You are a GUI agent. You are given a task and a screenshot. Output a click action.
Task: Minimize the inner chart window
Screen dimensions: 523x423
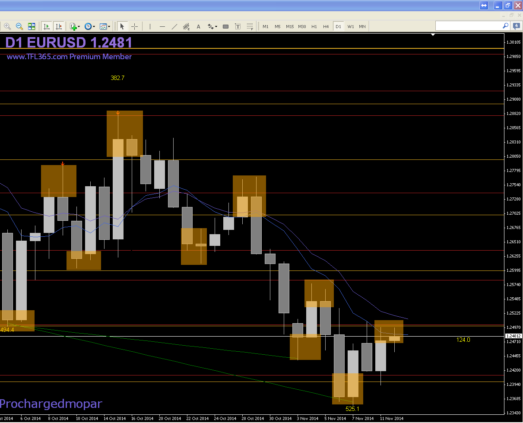point(504,15)
